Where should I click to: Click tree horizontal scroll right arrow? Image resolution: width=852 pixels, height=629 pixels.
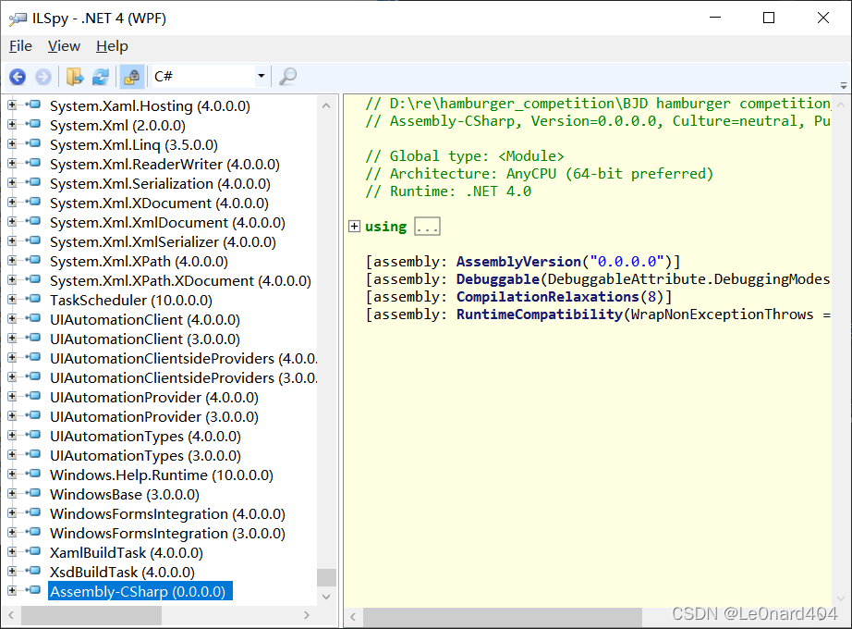307,615
